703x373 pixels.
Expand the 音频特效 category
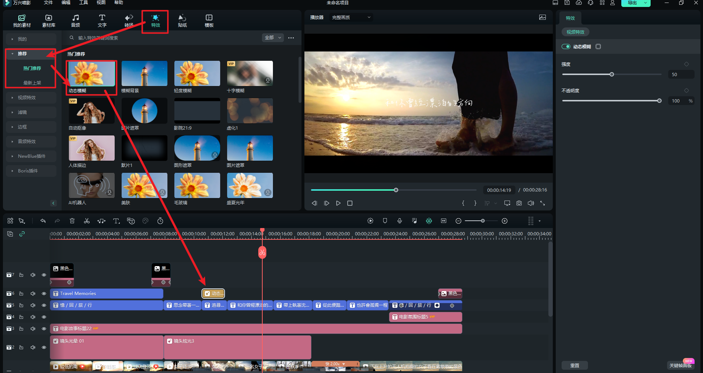click(31, 141)
